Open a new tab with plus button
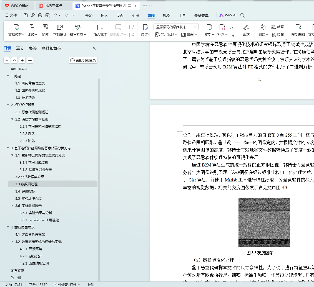The width and height of the screenshot is (314, 287). pos(145,6)
